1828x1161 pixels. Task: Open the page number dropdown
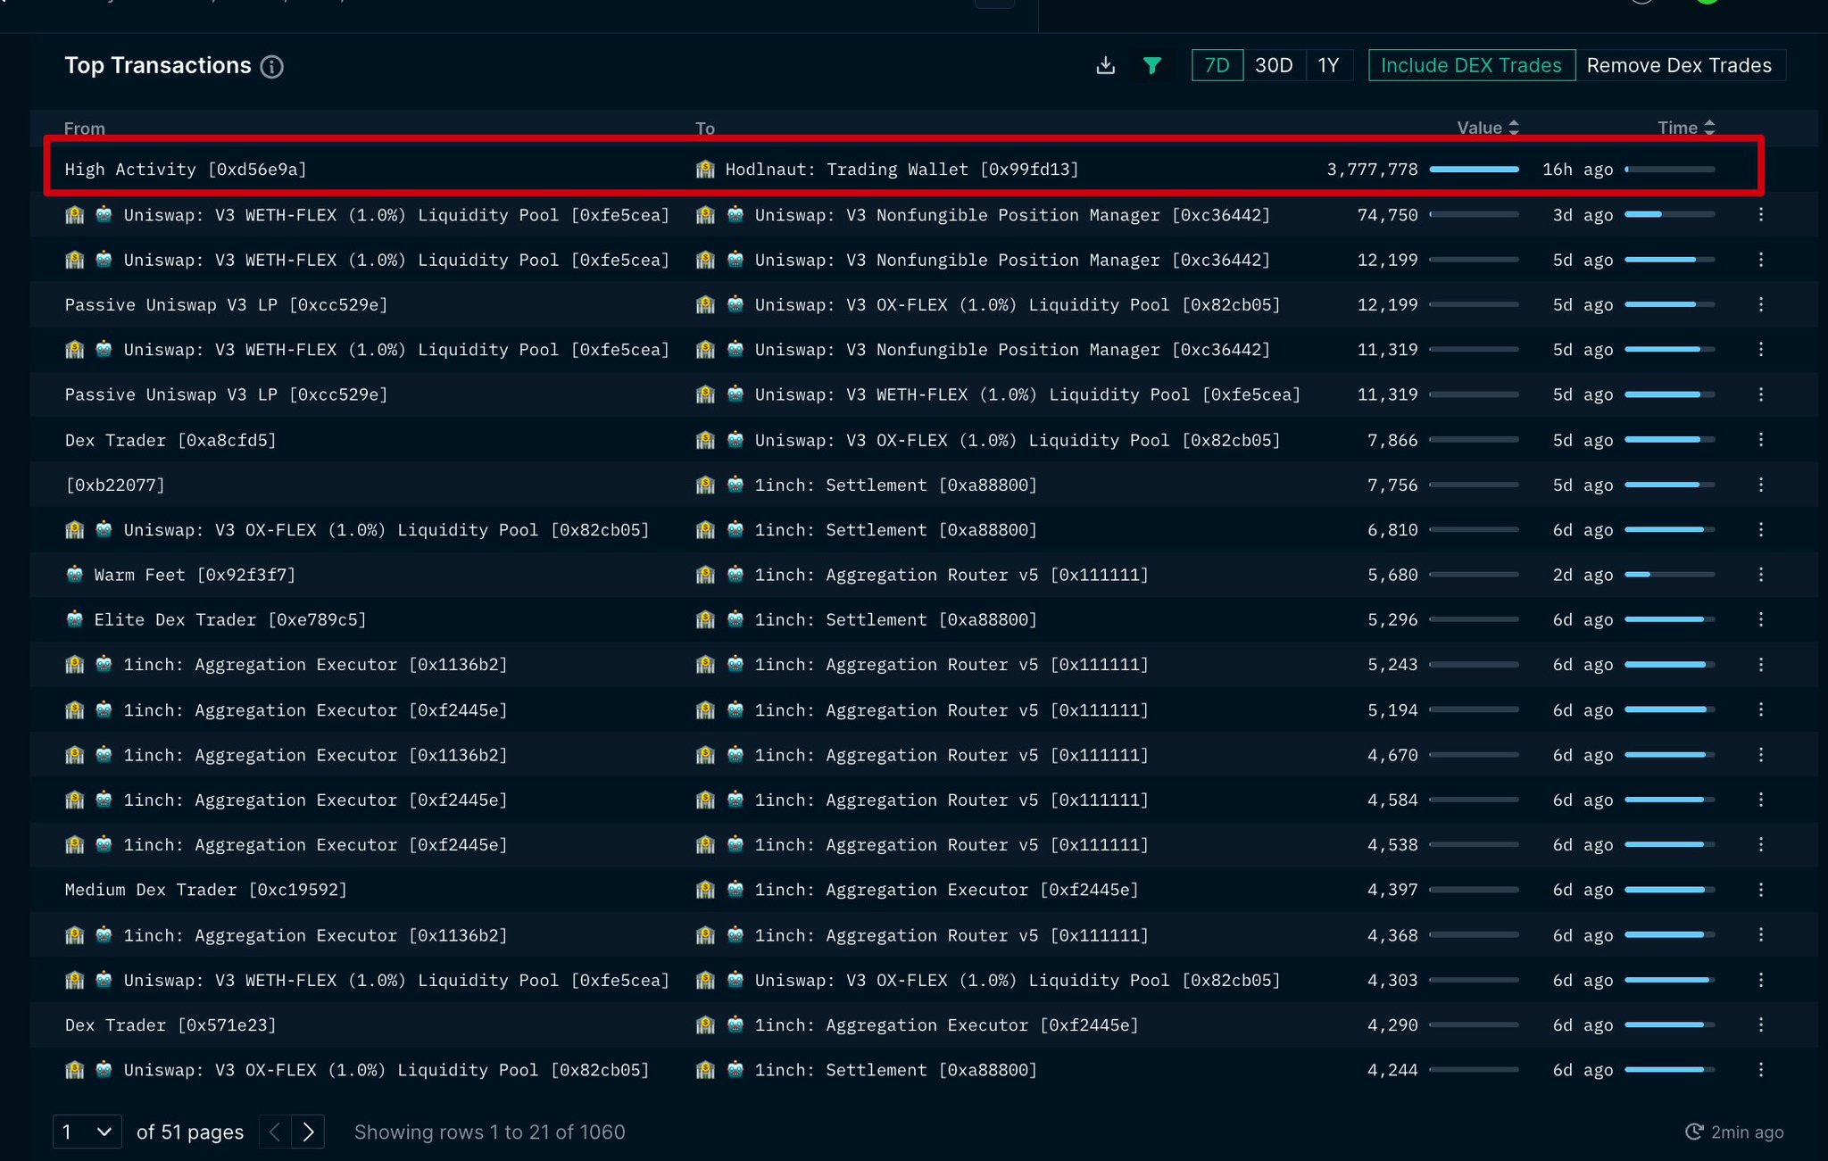click(x=87, y=1132)
